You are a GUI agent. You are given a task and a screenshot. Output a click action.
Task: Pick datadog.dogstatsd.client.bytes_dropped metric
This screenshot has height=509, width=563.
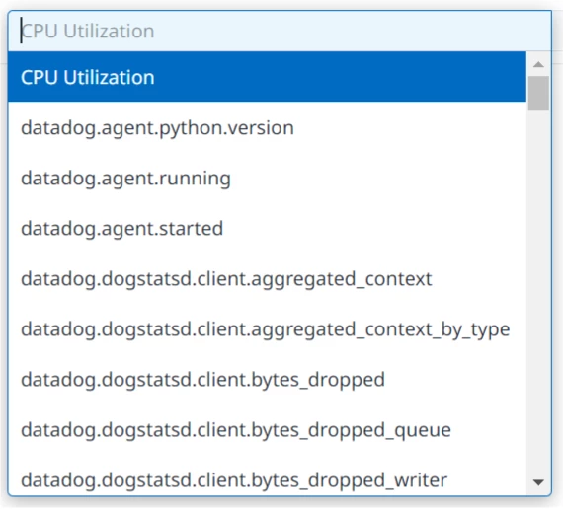coord(267,379)
